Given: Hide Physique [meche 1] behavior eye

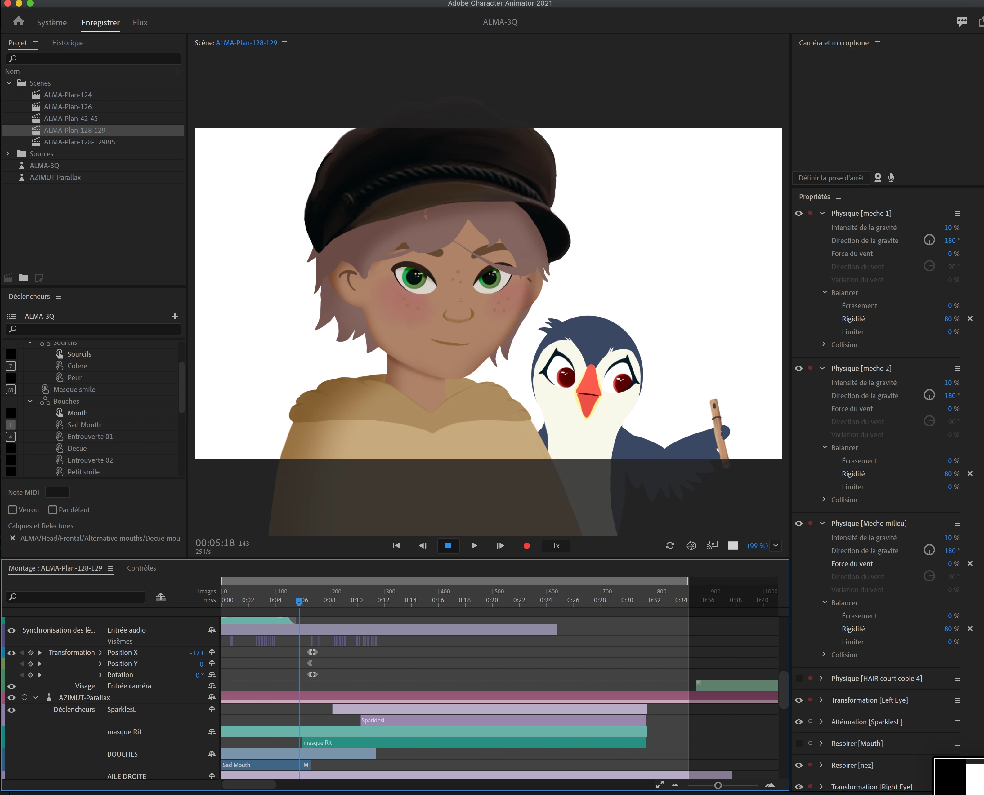Looking at the screenshot, I should (798, 213).
